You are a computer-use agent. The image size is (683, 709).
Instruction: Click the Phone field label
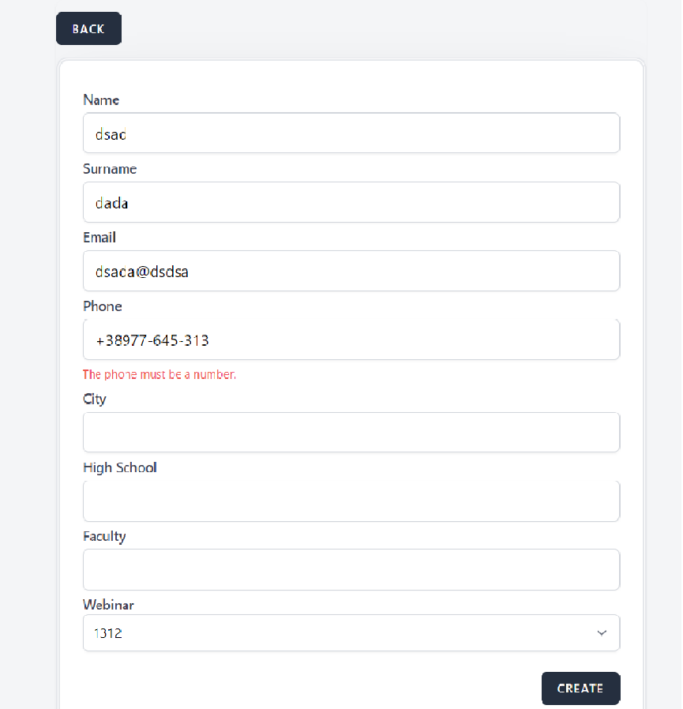pyautogui.click(x=103, y=306)
